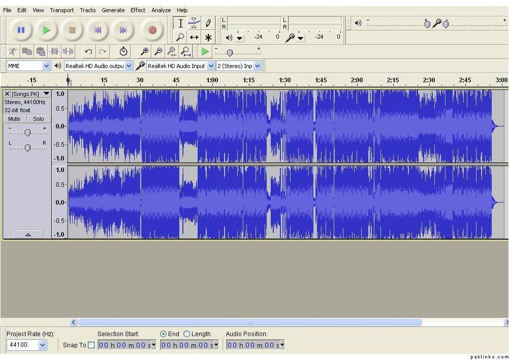The height and width of the screenshot is (360, 509).
Task: Select the Envelope tool
Action: [194, 23]
